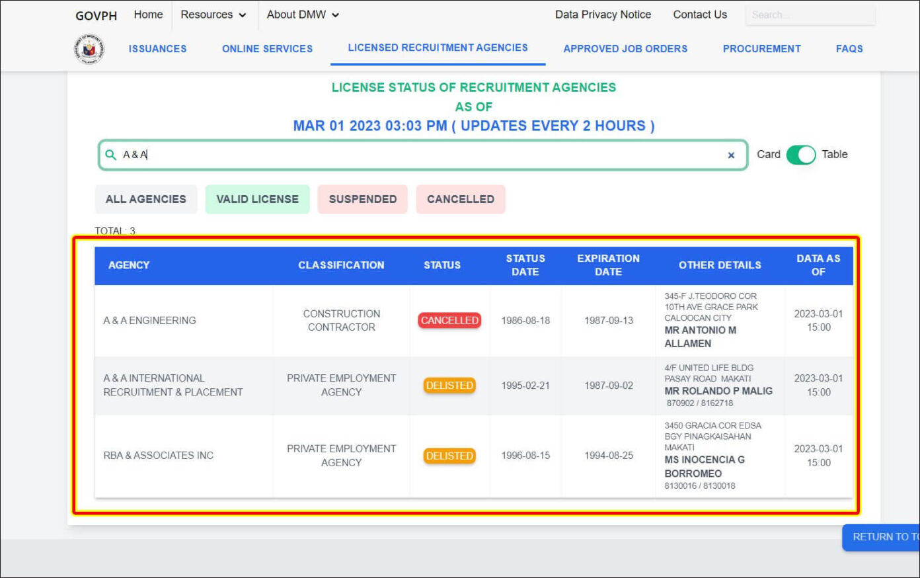Filter agencies by VALID LICENSE

[257, 198]
